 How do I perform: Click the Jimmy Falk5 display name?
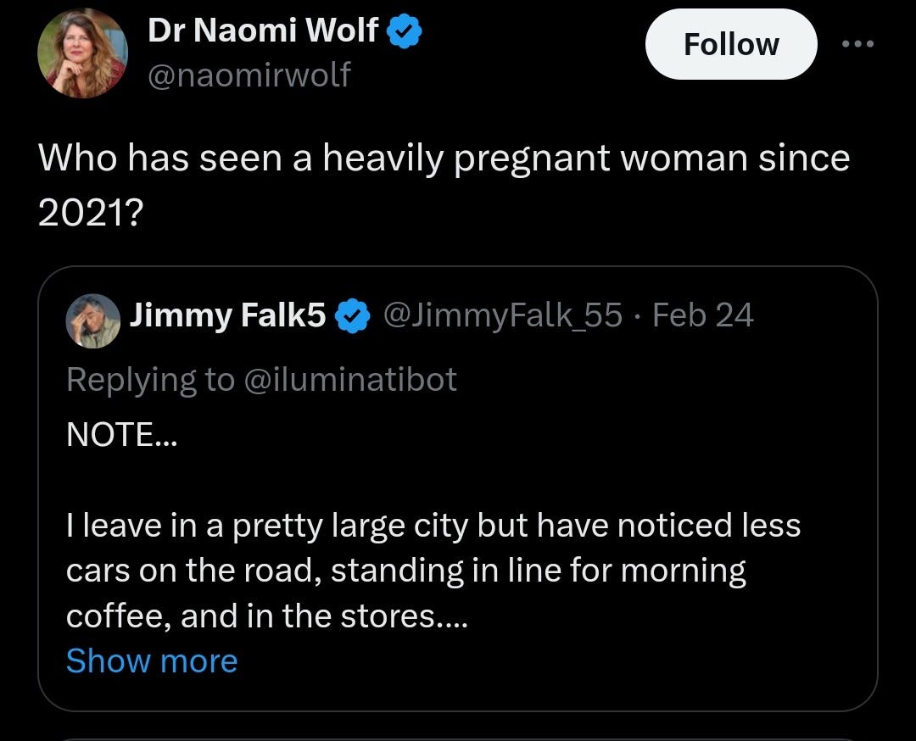[x=228, y=315]
